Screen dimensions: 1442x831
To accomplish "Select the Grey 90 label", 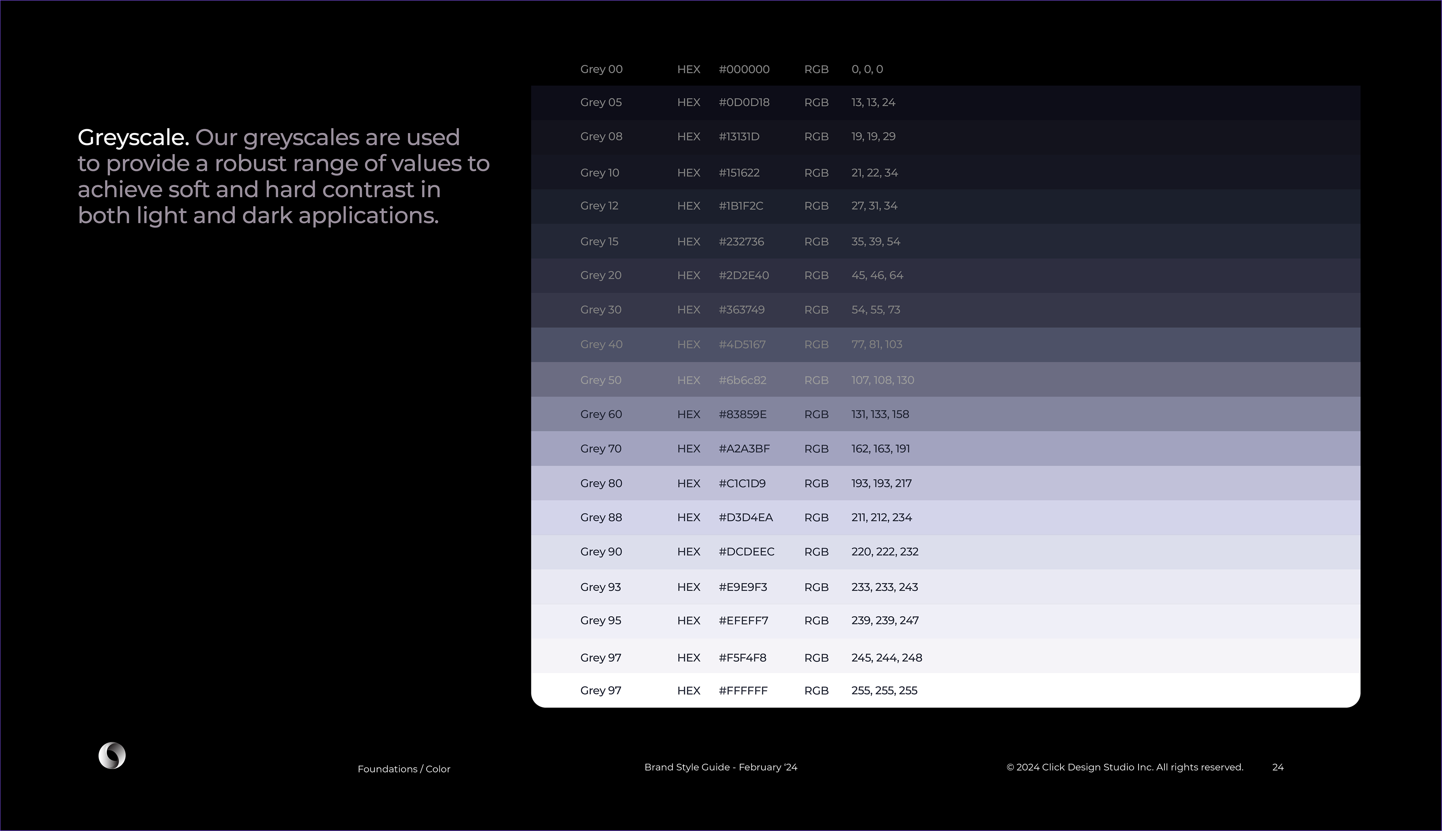I will (601, 552).
